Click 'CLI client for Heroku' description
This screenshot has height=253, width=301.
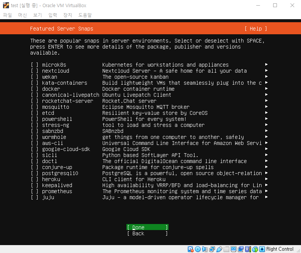(134, 179)
